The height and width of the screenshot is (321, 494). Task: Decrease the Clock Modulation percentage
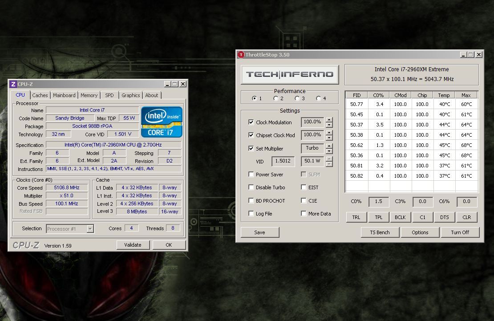click(x=329, y=125)
